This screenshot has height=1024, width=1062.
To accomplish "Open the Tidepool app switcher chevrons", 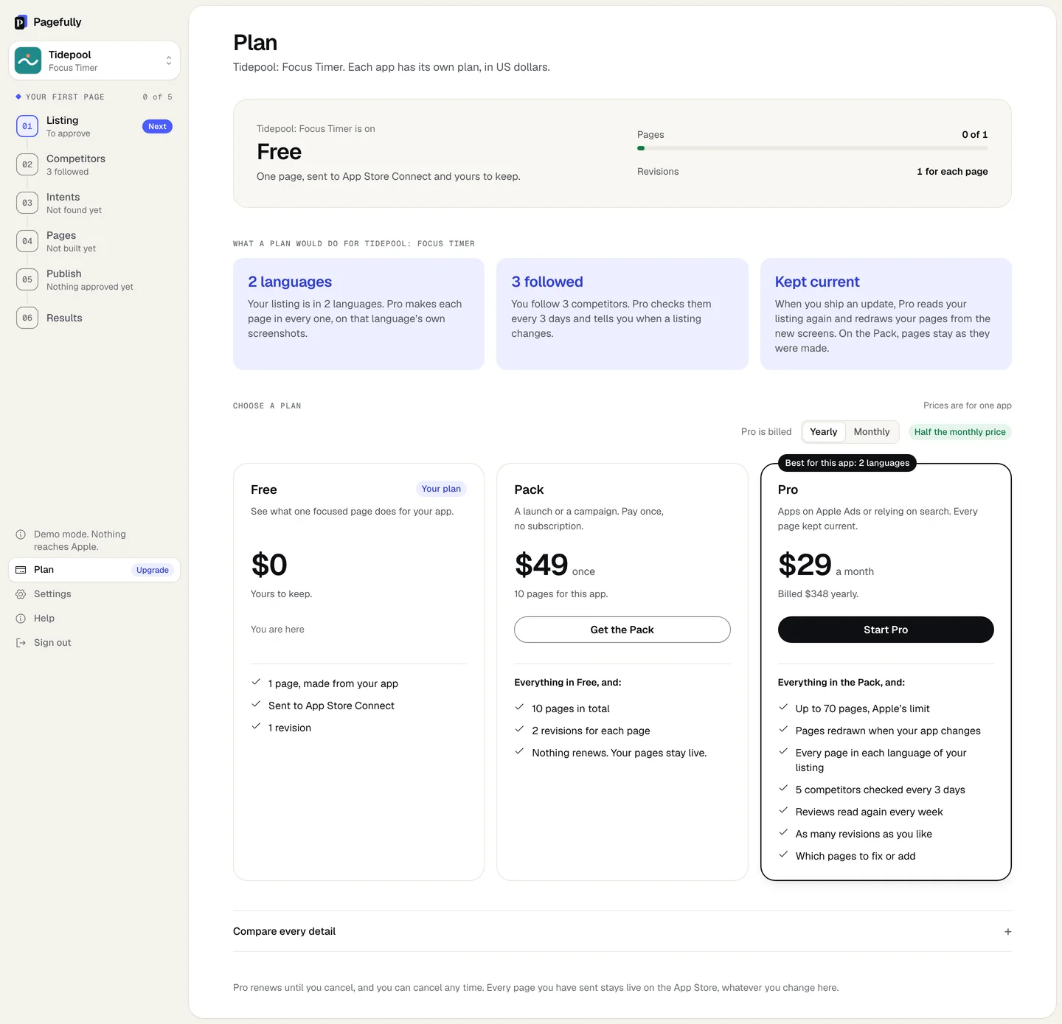I will click(x=168, y=60).
